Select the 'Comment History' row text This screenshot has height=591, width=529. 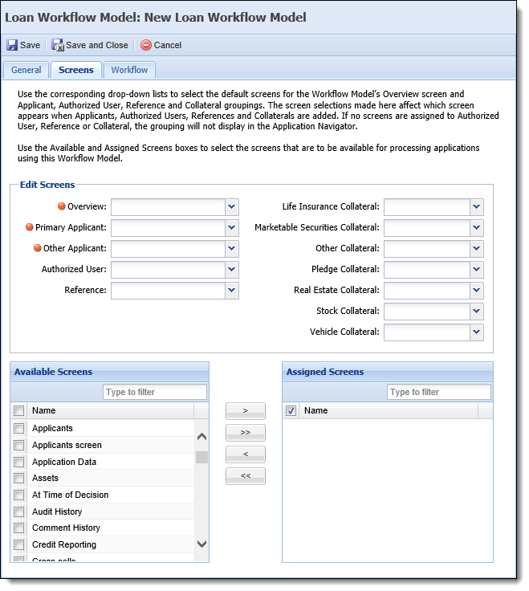(66, 528)
